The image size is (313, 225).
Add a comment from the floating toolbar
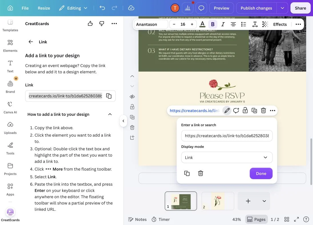pyautogui.click(x=236, y=110)
